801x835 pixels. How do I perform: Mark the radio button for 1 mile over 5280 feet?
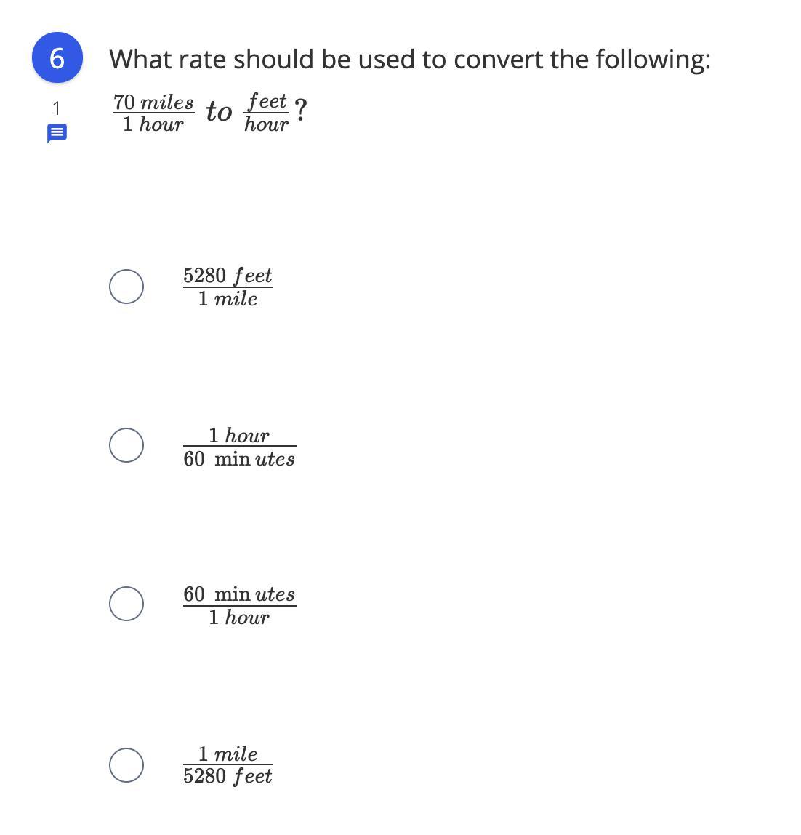[126, 765]
